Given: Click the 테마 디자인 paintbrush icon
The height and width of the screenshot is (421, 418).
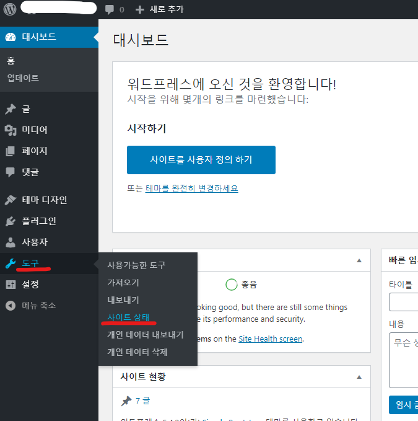Looking at the screenshot, I should pos(11,200).
